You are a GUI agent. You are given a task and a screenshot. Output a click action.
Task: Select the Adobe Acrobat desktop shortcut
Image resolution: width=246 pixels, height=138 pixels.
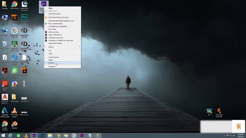click(x=5, y=72)
